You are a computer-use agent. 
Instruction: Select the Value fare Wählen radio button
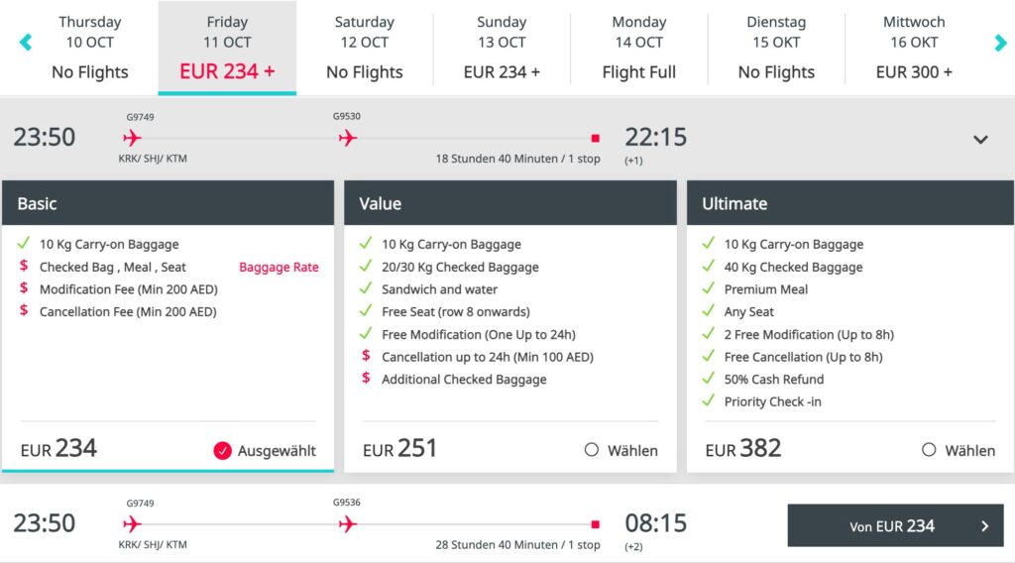pyautogui.click(x=592, y=450)
